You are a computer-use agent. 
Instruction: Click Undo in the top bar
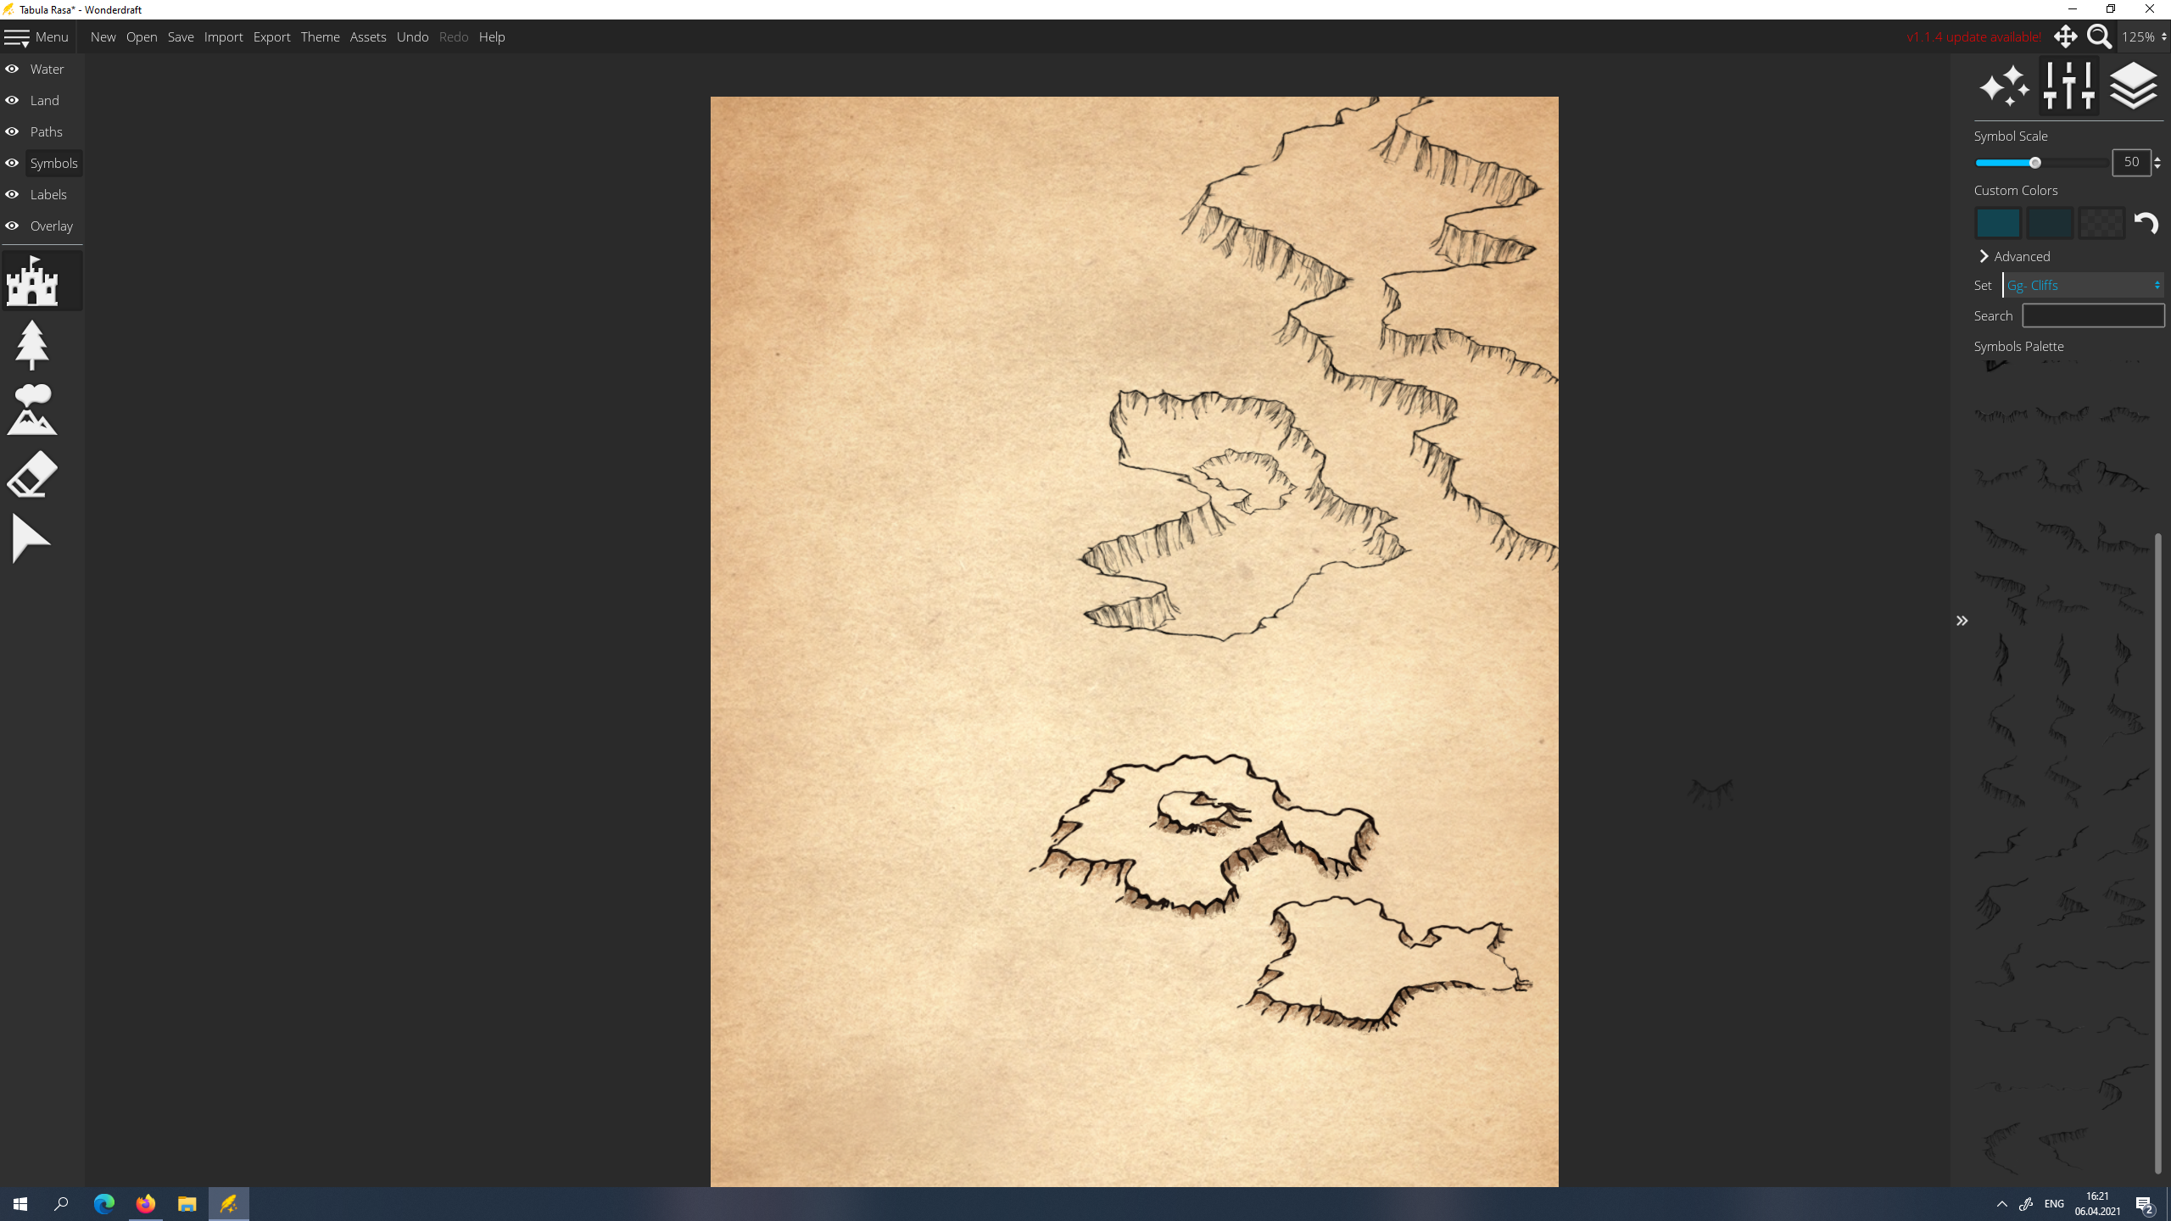pyautogui.click(x=412, y=37)
